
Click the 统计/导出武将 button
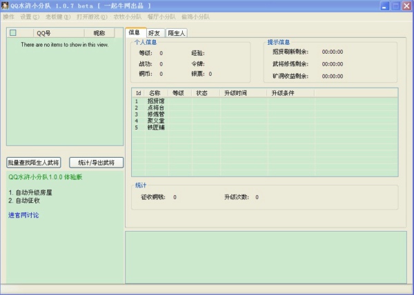coord(96,163)
